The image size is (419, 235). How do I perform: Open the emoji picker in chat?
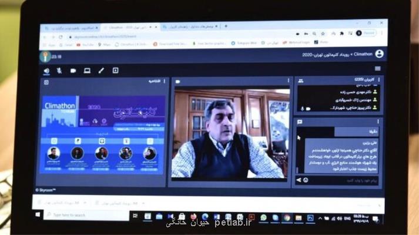pos(306,180)
